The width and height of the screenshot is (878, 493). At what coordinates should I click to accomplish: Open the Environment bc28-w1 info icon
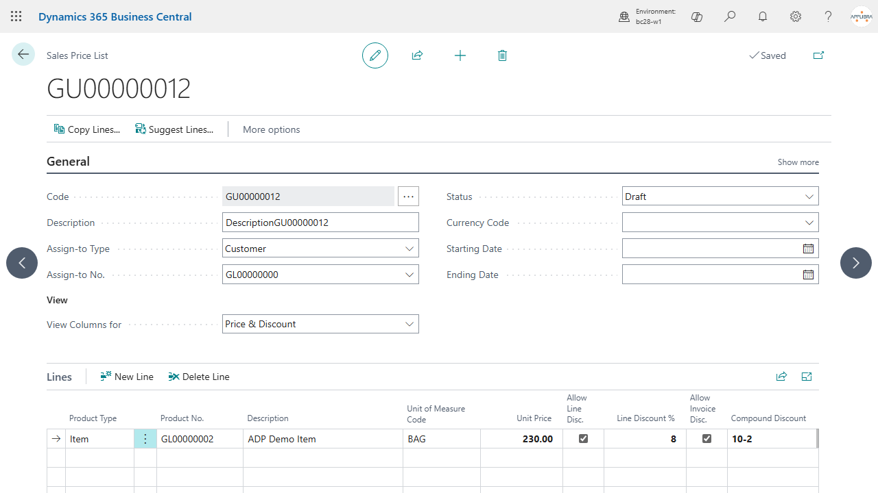coord(624,16)
